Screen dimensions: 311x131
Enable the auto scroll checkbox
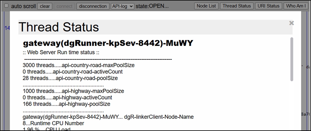[x=6, y=6]
